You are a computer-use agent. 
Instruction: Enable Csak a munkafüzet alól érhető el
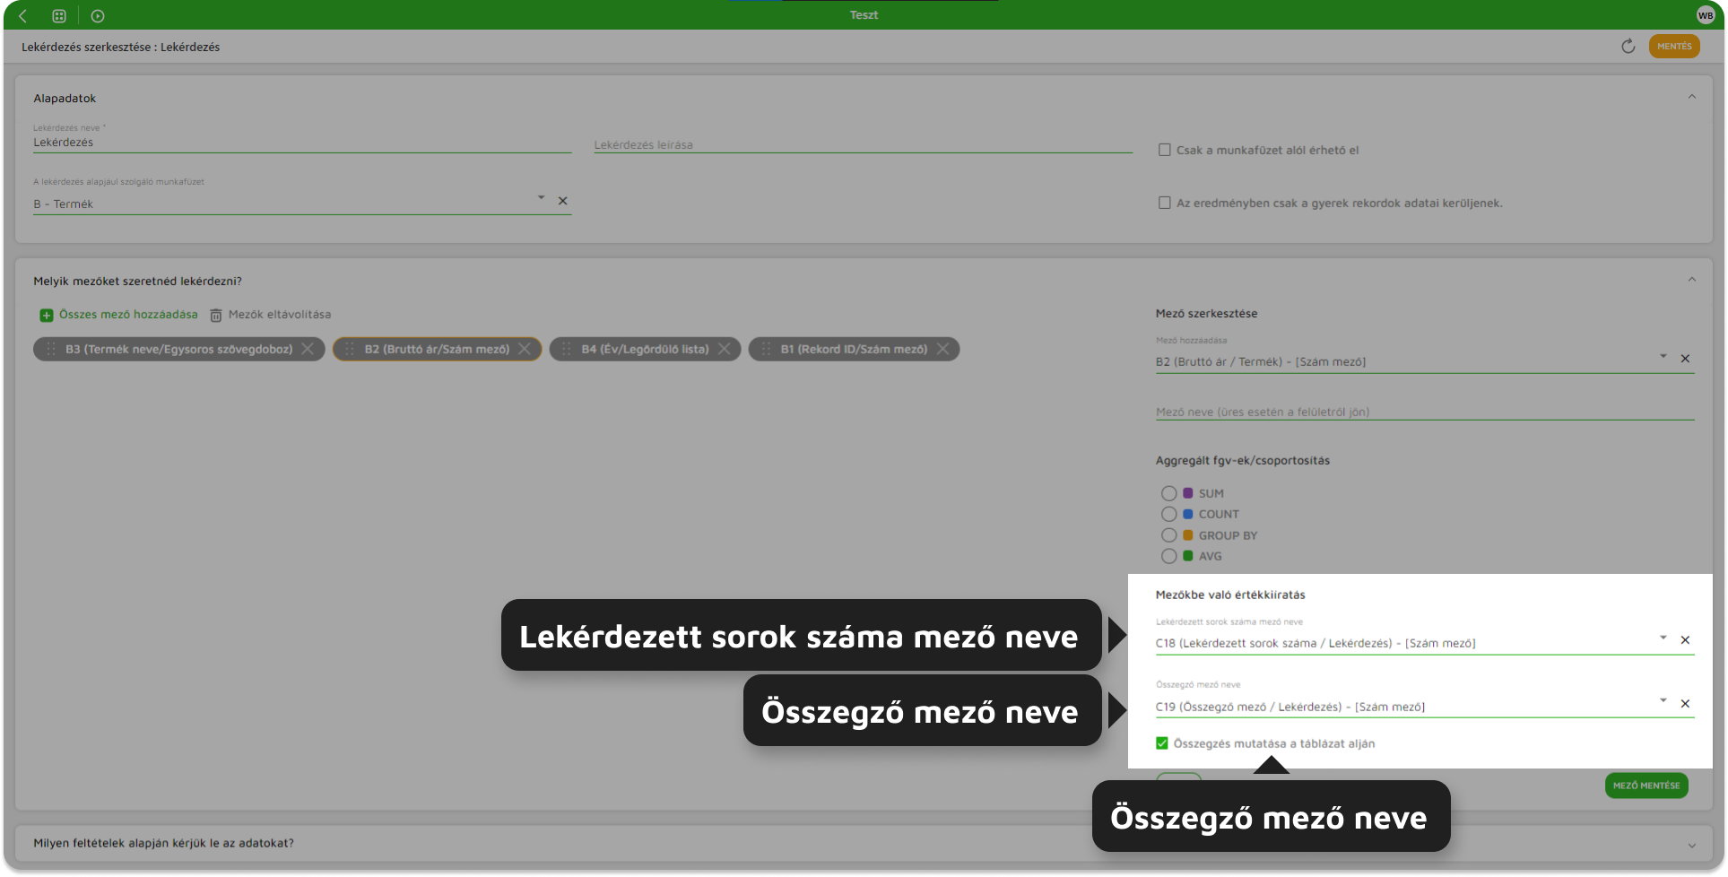pyautogui.click(x=1164, y=150)
